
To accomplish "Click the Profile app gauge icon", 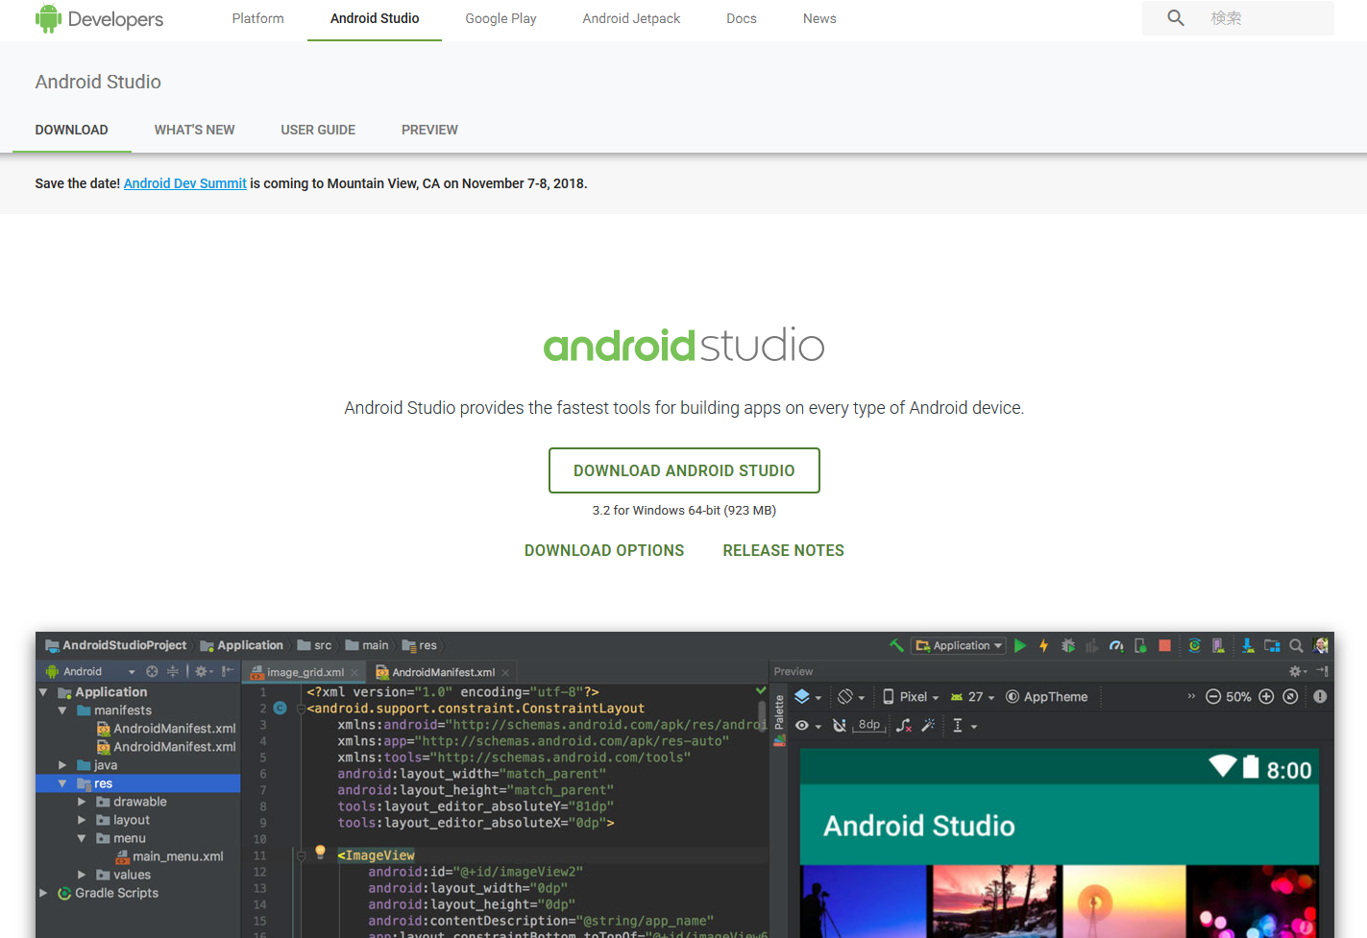I will click(1116, 645).
